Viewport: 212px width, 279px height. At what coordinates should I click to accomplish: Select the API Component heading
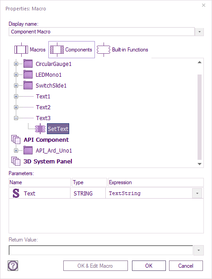46,140
